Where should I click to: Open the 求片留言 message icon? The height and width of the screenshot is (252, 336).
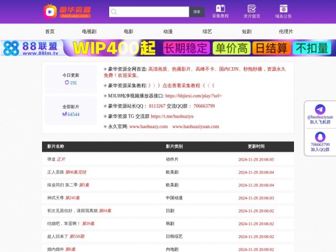pyautogui.click(x=251, y=8)
